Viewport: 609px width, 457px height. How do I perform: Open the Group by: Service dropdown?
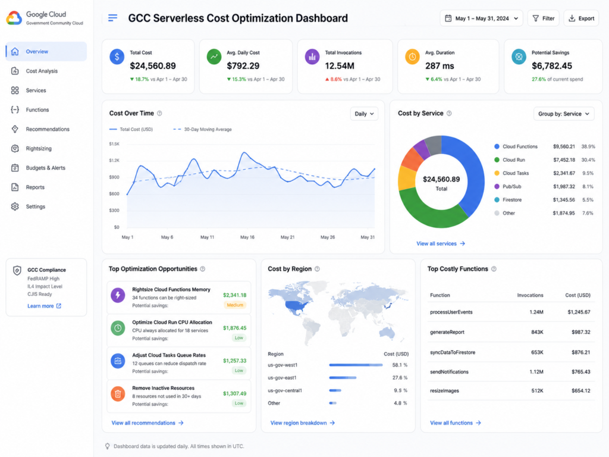pyautogui.click(x=564, y=114)
